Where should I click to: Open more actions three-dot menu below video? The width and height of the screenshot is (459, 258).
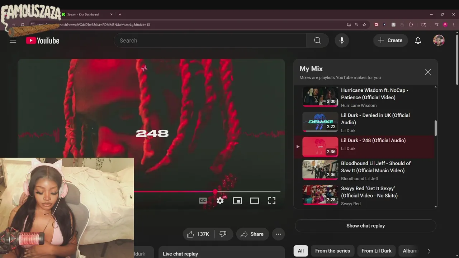pyautogui.click(x=278, y=234)
